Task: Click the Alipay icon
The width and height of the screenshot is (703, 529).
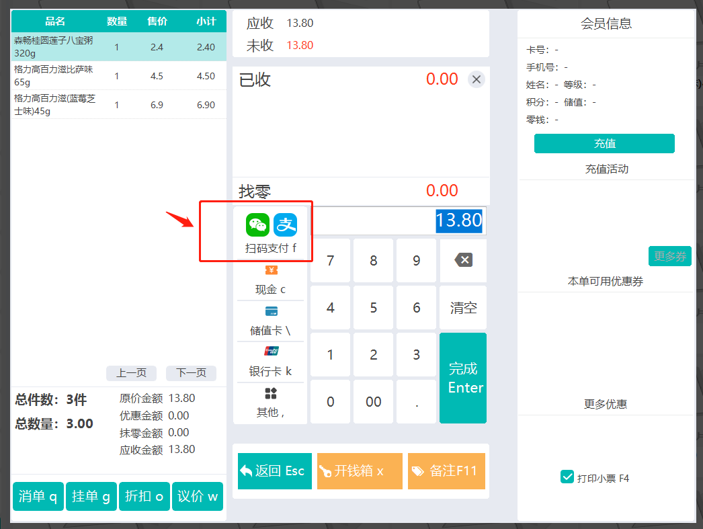Action: click(285, 225)
